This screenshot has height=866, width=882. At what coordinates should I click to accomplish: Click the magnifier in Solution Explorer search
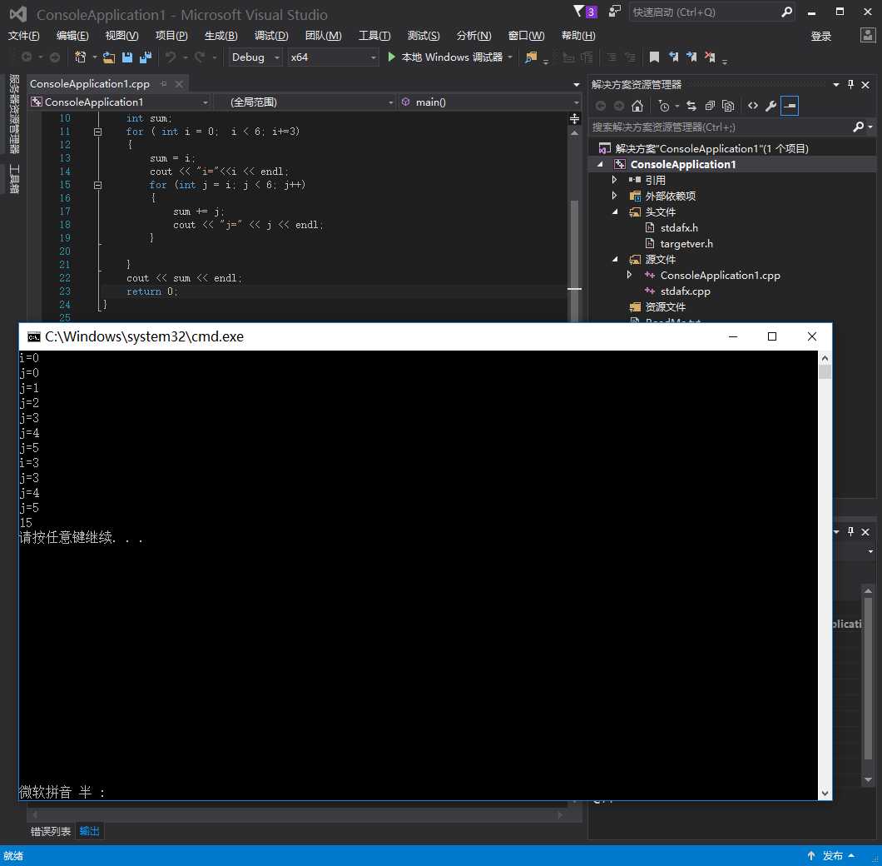click(x=859, y=127)
